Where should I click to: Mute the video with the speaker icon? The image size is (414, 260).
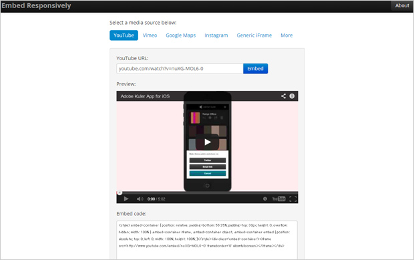pyautogui.click(x=140, y=199)
